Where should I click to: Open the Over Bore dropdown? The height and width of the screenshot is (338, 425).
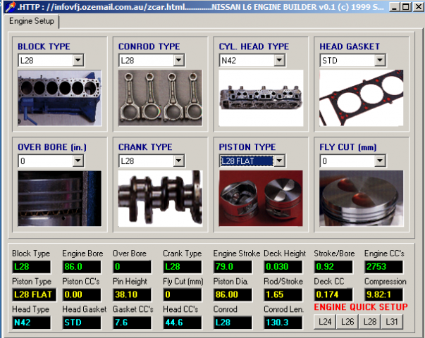click(77, 161)
